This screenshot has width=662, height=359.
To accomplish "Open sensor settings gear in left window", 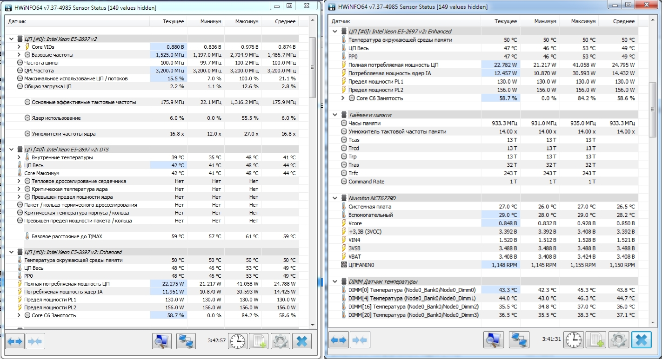I will pos(280,341).
